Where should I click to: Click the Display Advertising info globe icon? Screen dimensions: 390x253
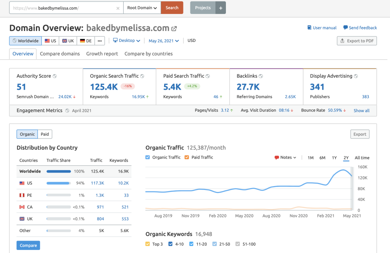(x=356, y=76)
